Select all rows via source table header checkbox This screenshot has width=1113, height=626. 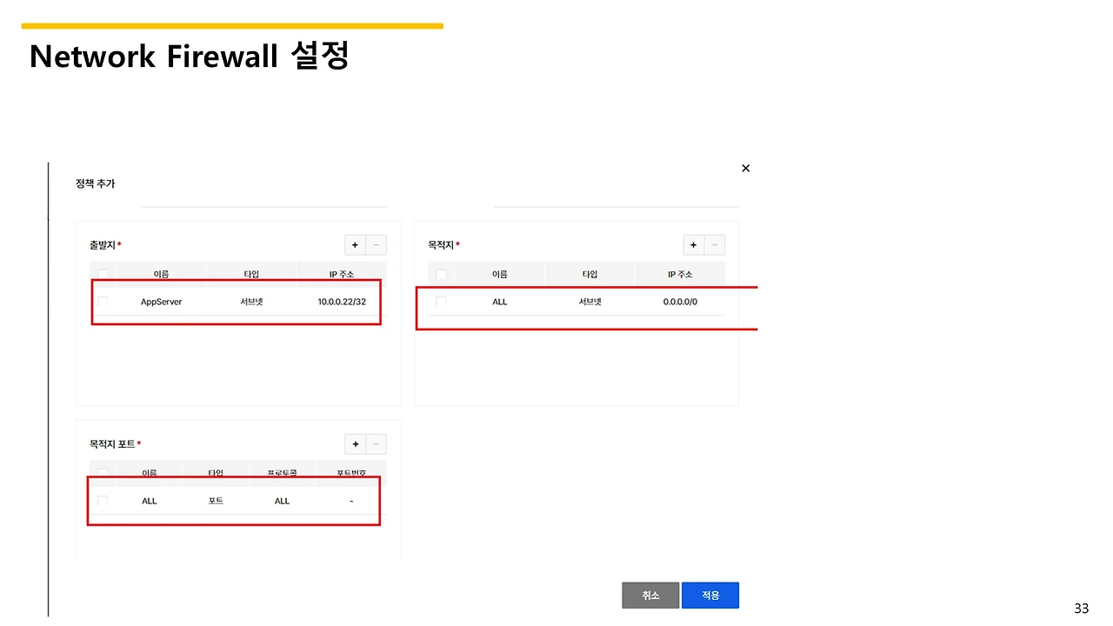pos(103,273)
